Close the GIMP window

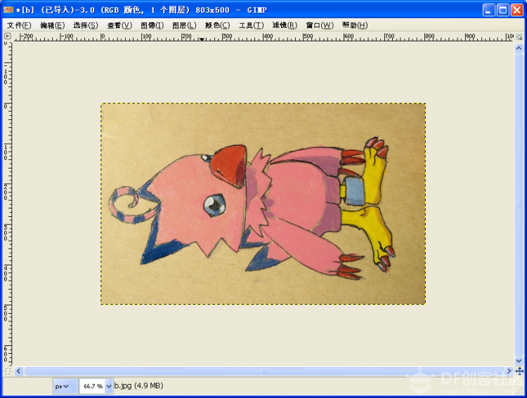[x=517, y=10]
